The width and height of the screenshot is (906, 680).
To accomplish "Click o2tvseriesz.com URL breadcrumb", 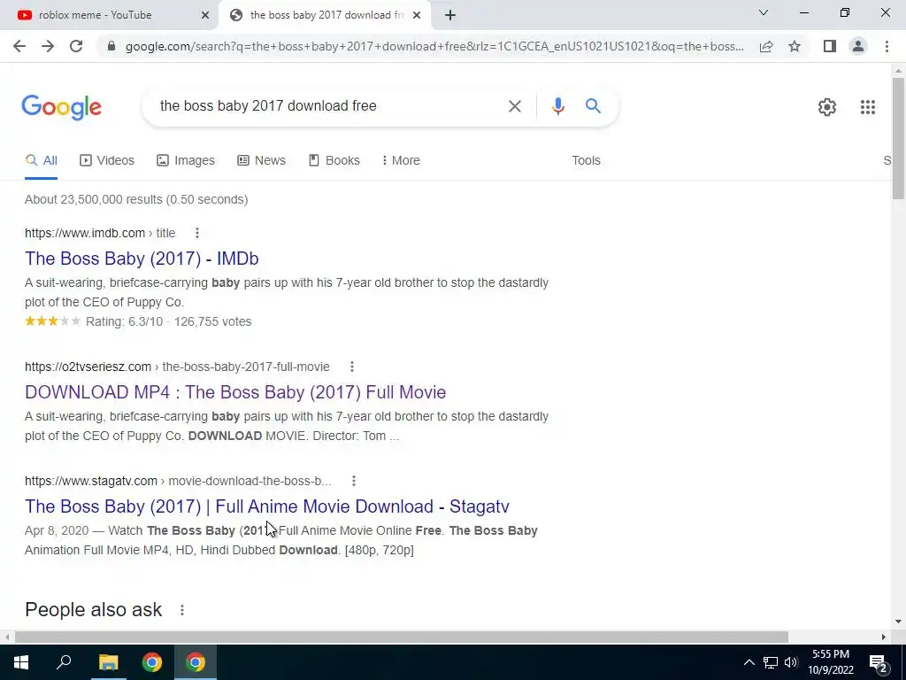I will pos(177,367).
